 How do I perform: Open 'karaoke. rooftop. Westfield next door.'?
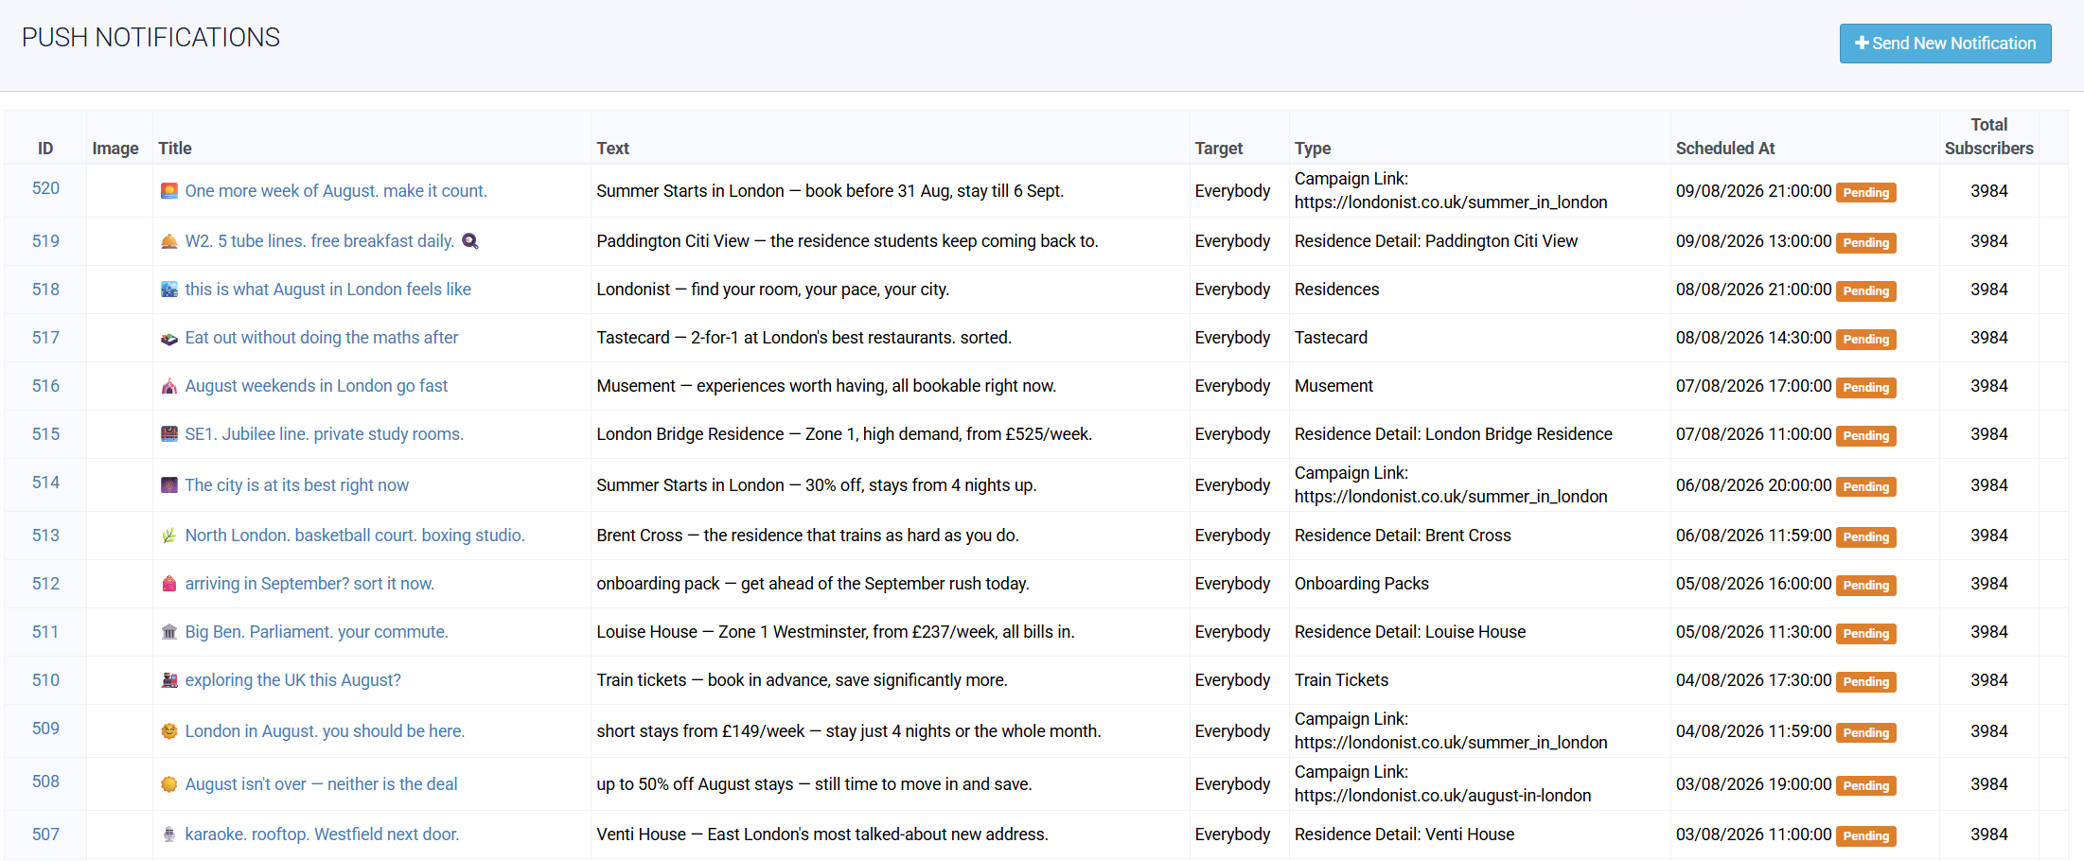click(322, 835)
